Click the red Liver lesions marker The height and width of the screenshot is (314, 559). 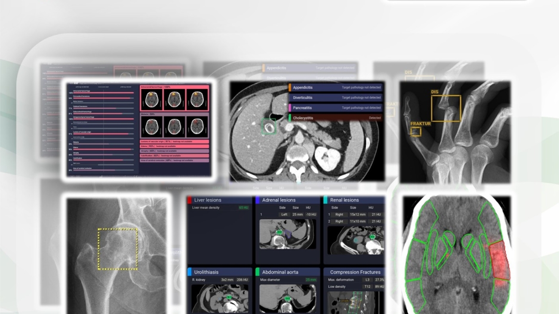coord(190,200)
